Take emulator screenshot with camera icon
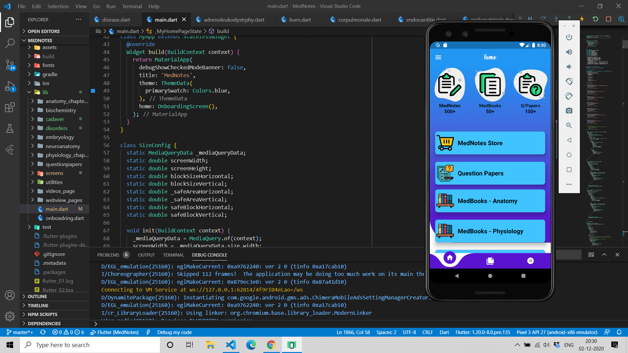This screenshot has width=628, height=353. point(569,111)
